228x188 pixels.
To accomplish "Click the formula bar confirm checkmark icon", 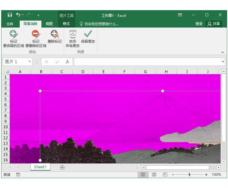I will pos(57,62).
